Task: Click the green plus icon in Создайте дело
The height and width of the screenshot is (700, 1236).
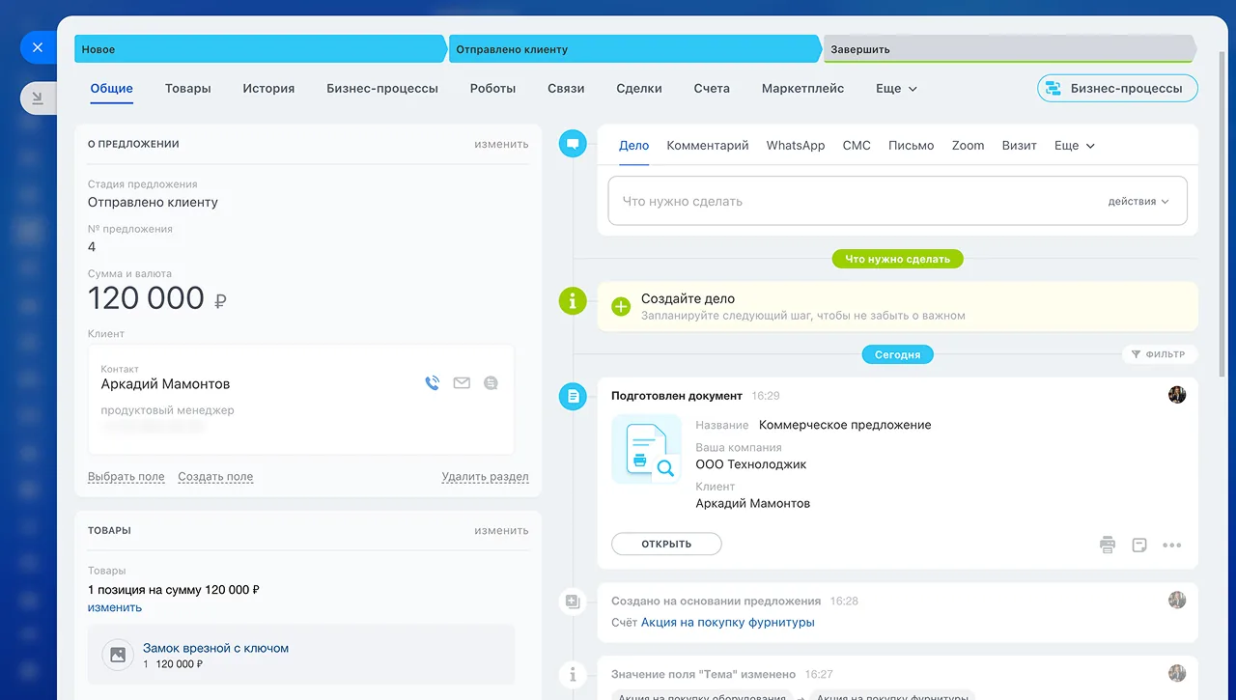Action: 621,307
